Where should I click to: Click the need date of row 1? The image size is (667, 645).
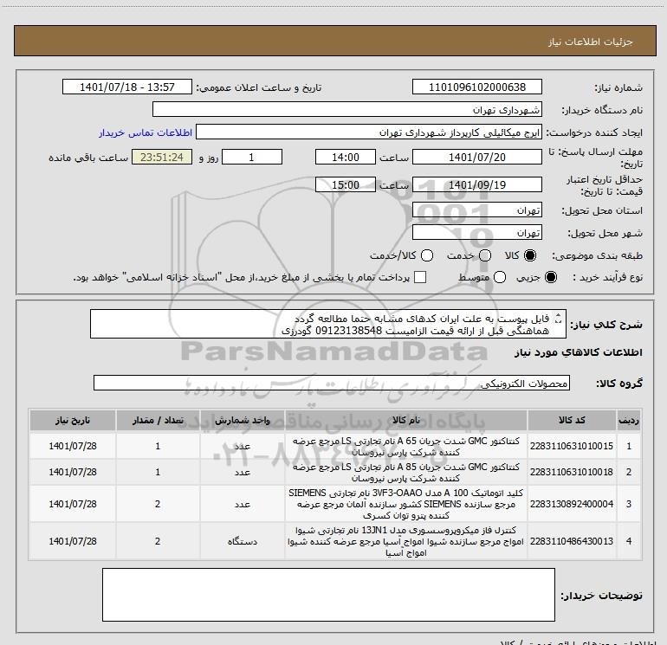tap(72, 446)
